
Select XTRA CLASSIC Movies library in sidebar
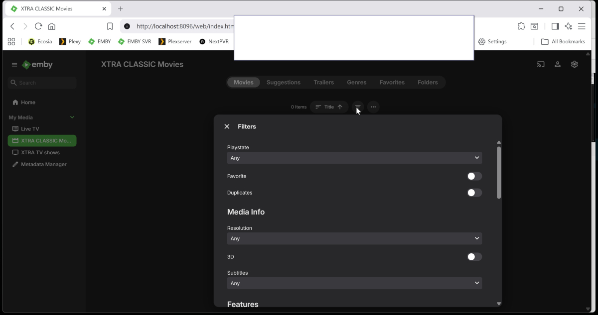tap(42, 141)
